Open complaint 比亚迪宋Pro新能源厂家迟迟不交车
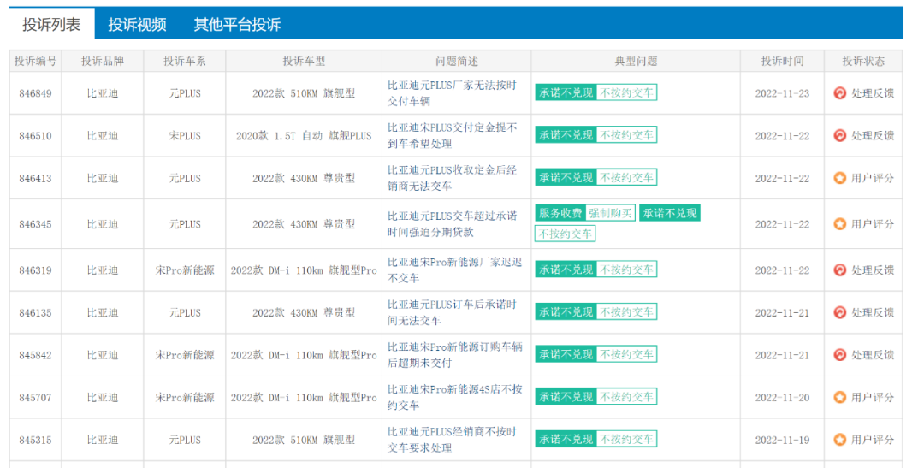 coord(454,270)
